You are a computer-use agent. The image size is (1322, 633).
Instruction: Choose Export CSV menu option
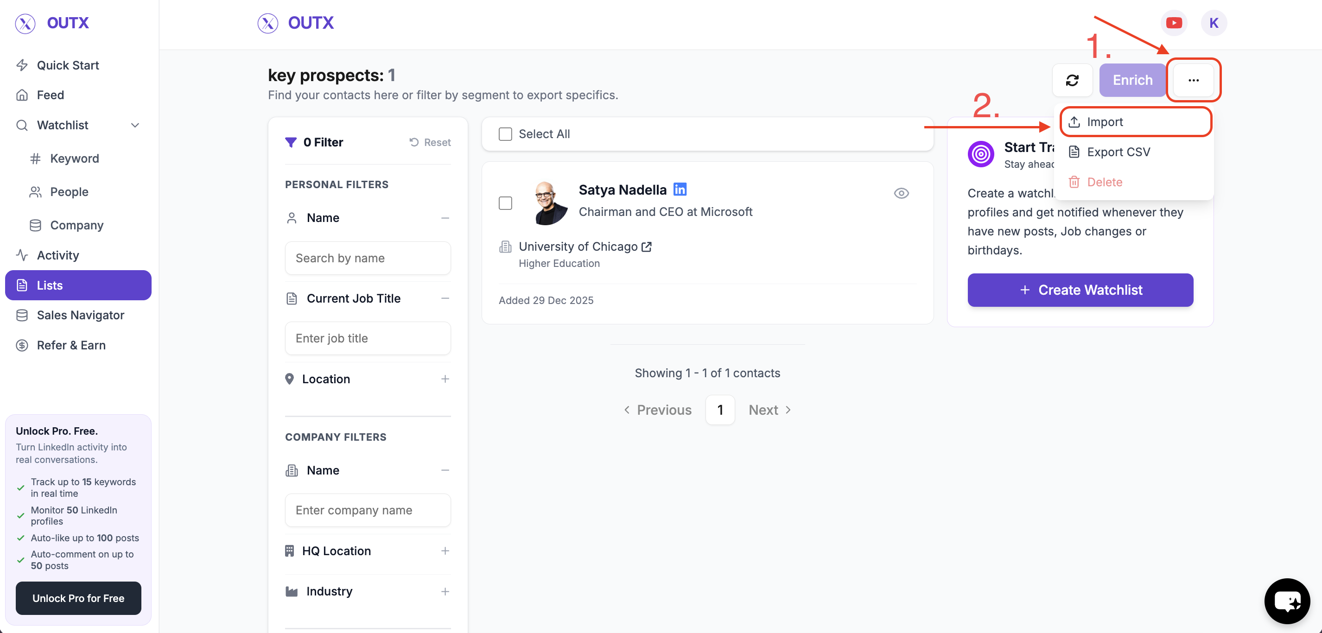tap(1118, 152)
